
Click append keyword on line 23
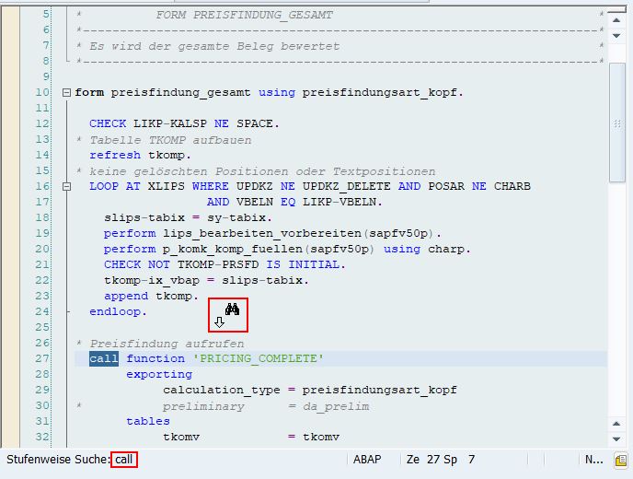126,297
